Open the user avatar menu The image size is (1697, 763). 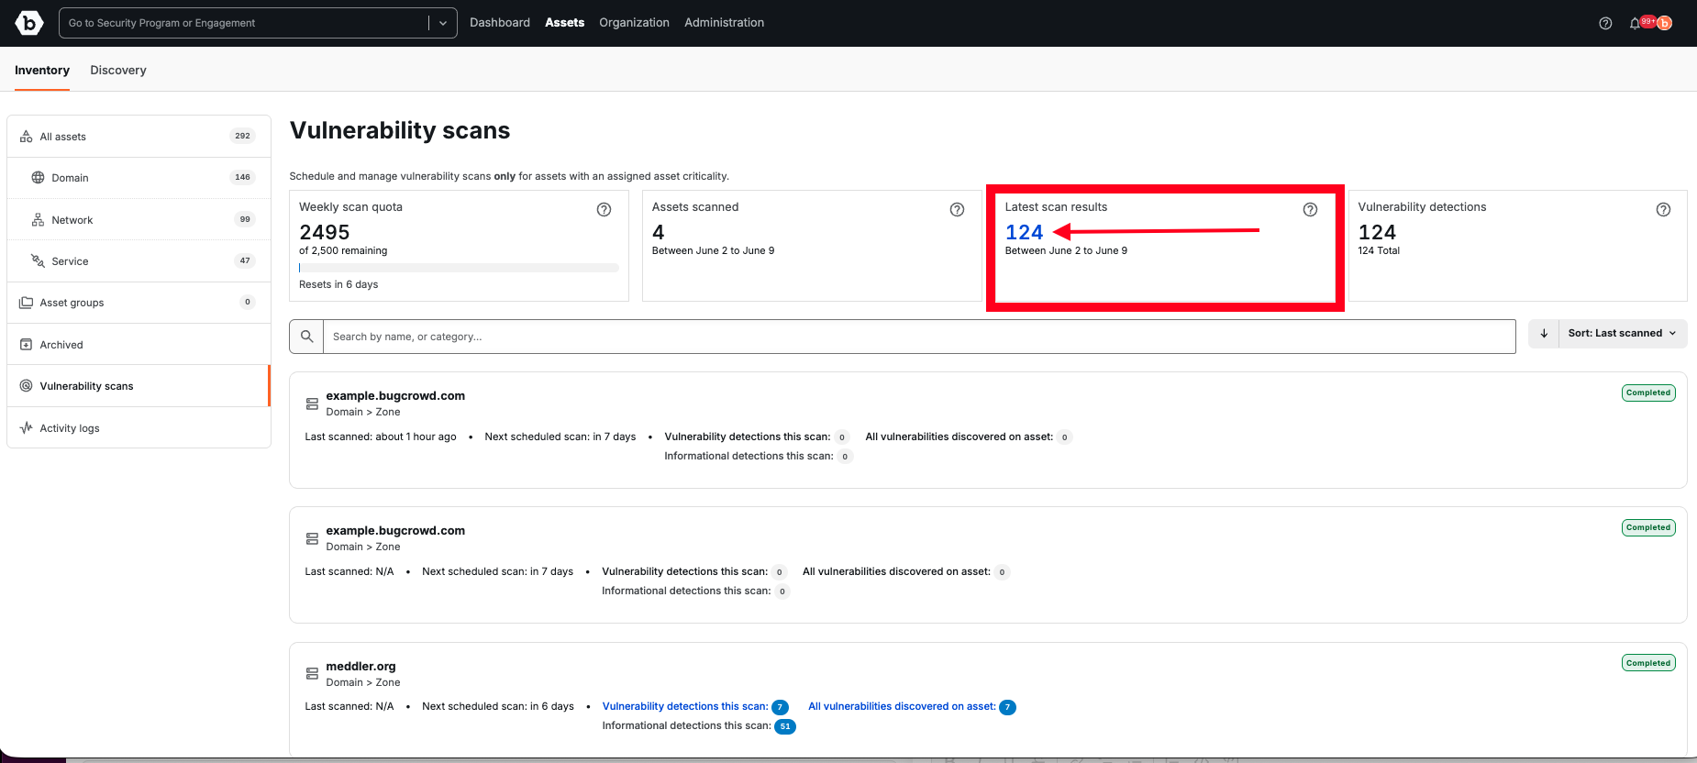[1664, 24]
